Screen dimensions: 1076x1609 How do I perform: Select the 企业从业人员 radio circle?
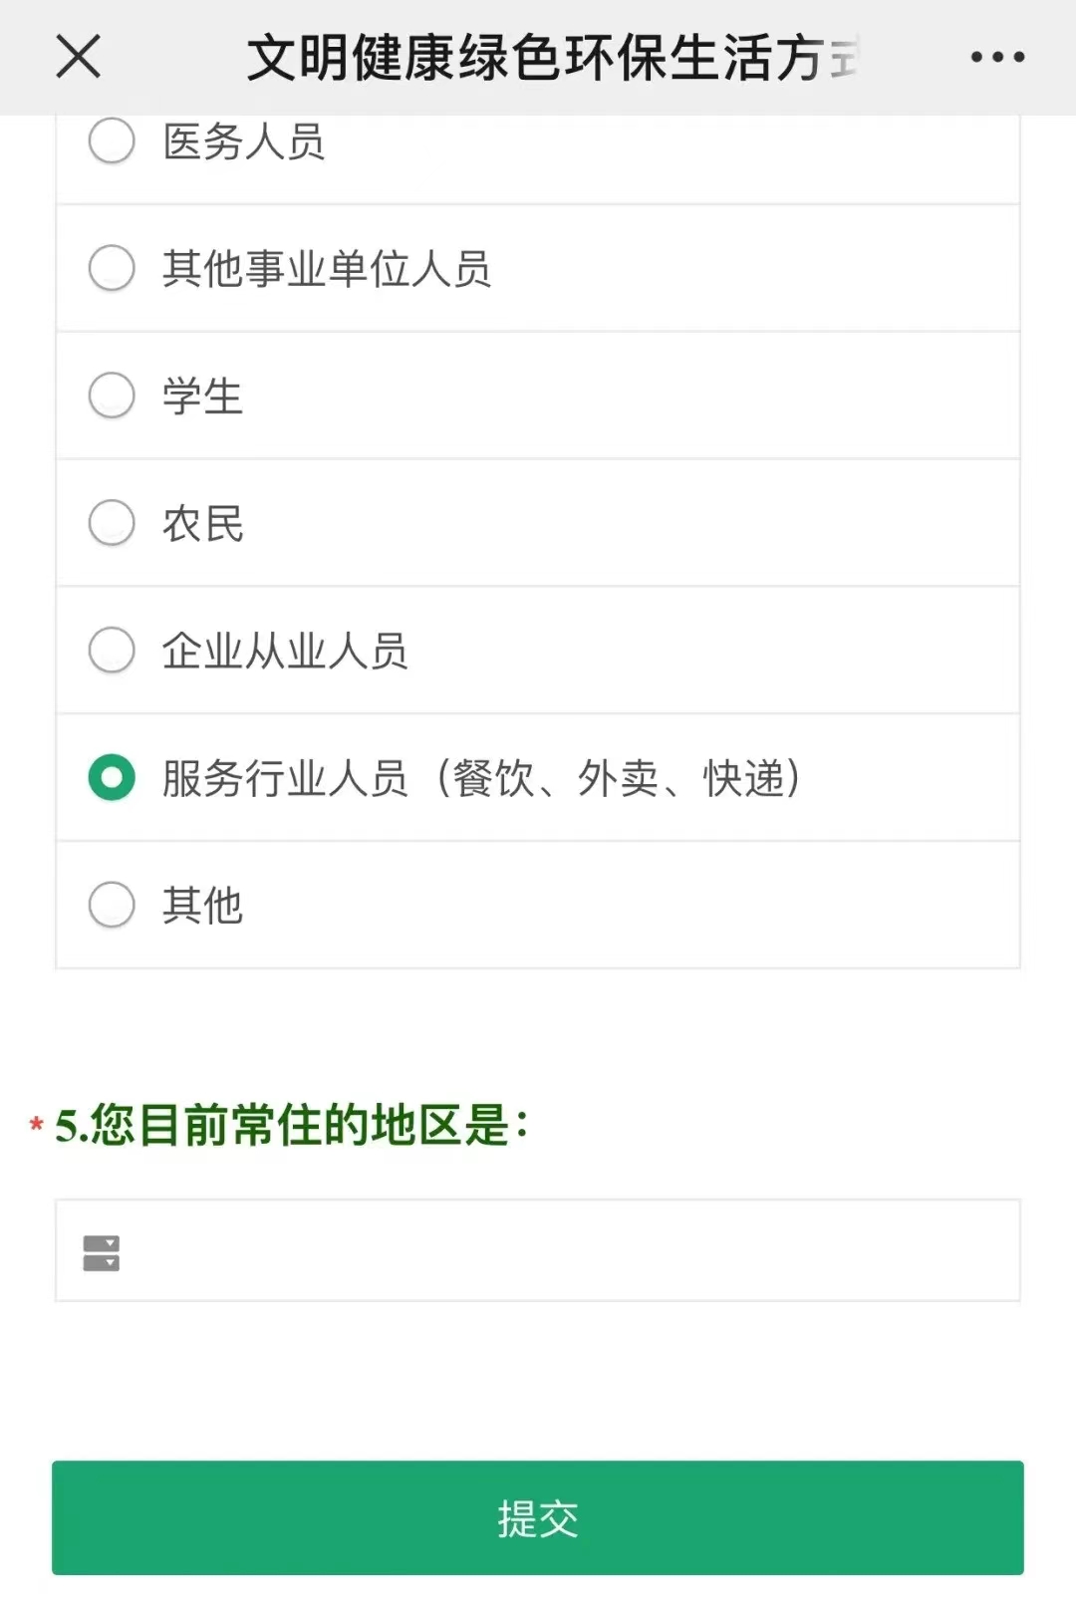click(112, 651)
